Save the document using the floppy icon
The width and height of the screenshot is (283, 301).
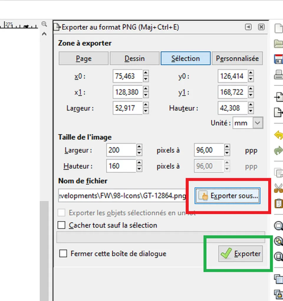click(279, 59)
